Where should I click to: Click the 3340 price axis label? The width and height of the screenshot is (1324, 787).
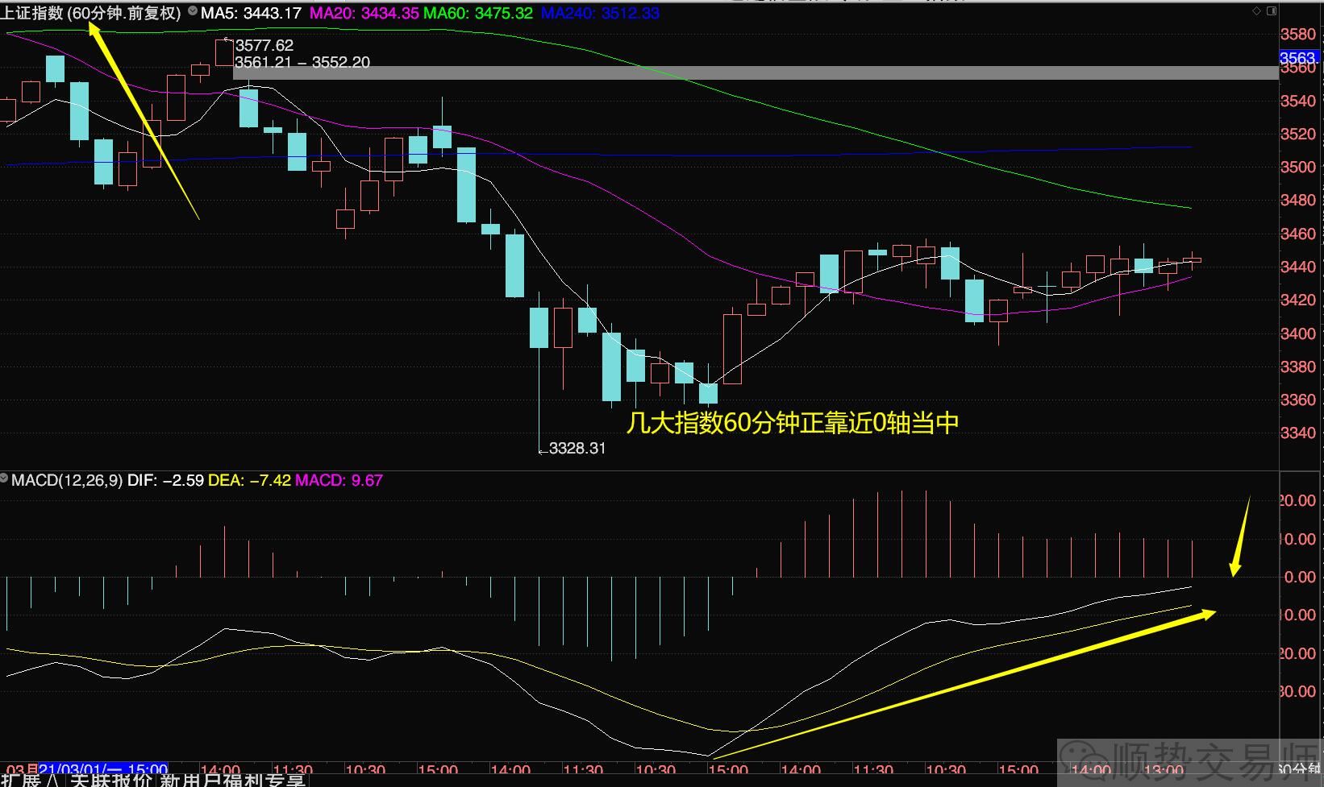[x=1298, y=433]
